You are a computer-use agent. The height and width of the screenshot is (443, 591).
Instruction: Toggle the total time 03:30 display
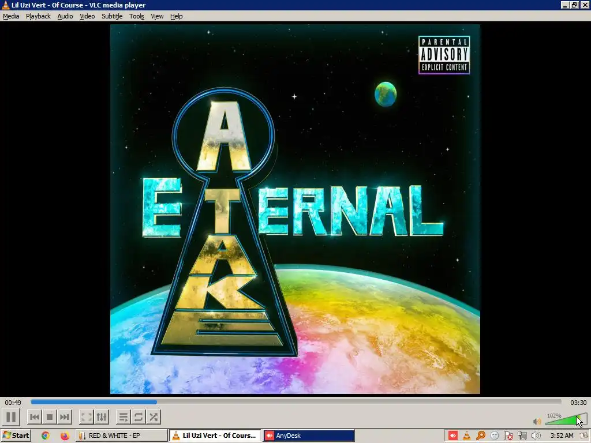[578, 402]
